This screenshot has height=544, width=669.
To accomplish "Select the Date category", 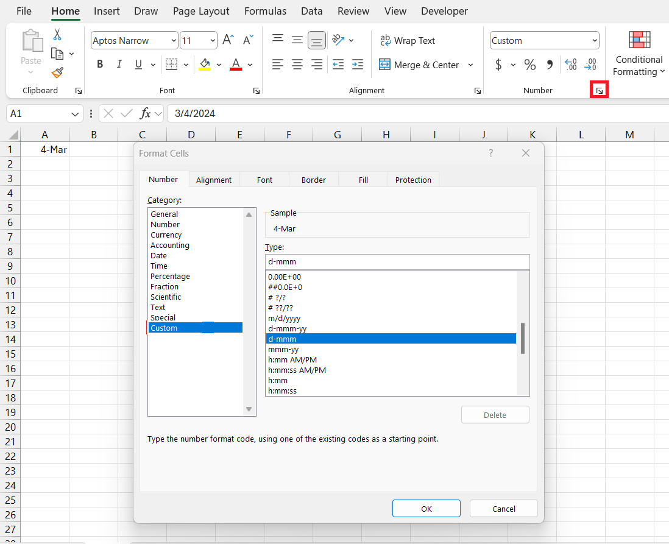I will pyautogui.click(x=158, y=256).
